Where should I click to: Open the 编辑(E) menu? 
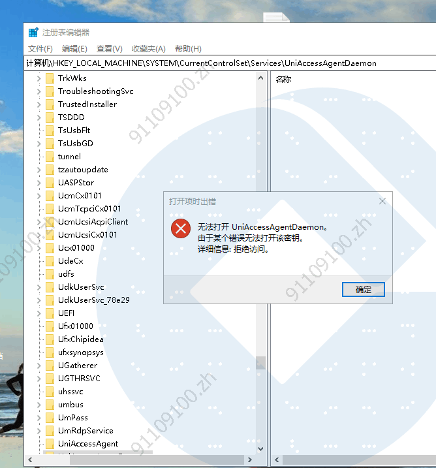pos(74,49)
